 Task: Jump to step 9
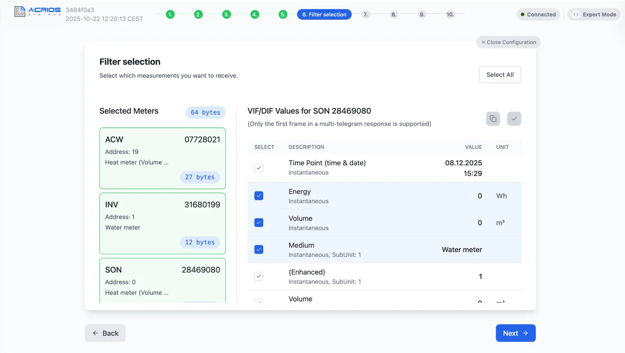[422, 14]
